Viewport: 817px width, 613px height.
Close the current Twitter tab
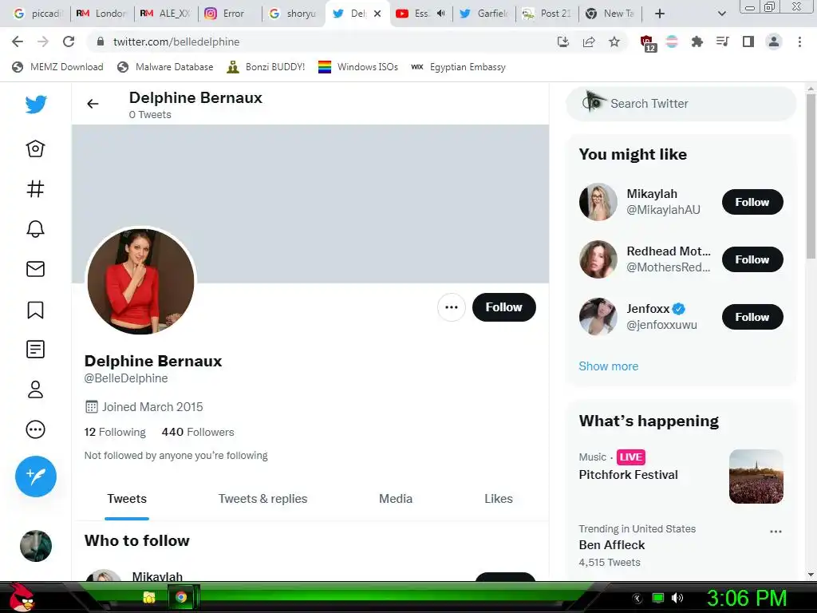coord(377,14)
